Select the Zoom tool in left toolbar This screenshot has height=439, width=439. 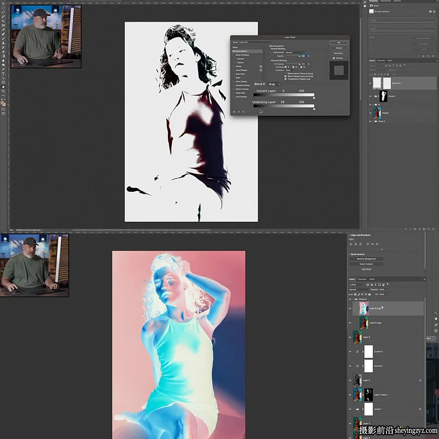click(3, 91)
